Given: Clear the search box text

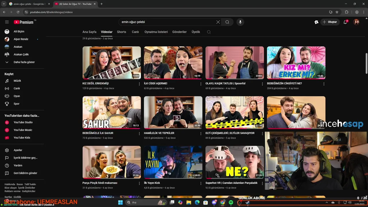Looking at the screenshot, I should point(218,22).
